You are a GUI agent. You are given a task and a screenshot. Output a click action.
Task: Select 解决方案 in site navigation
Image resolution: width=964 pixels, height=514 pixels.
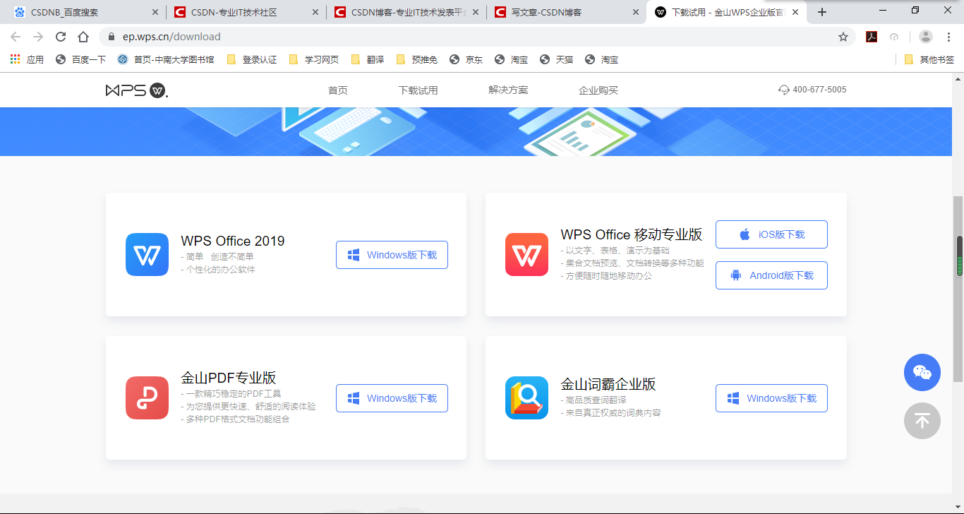click(x=508, y=90)
